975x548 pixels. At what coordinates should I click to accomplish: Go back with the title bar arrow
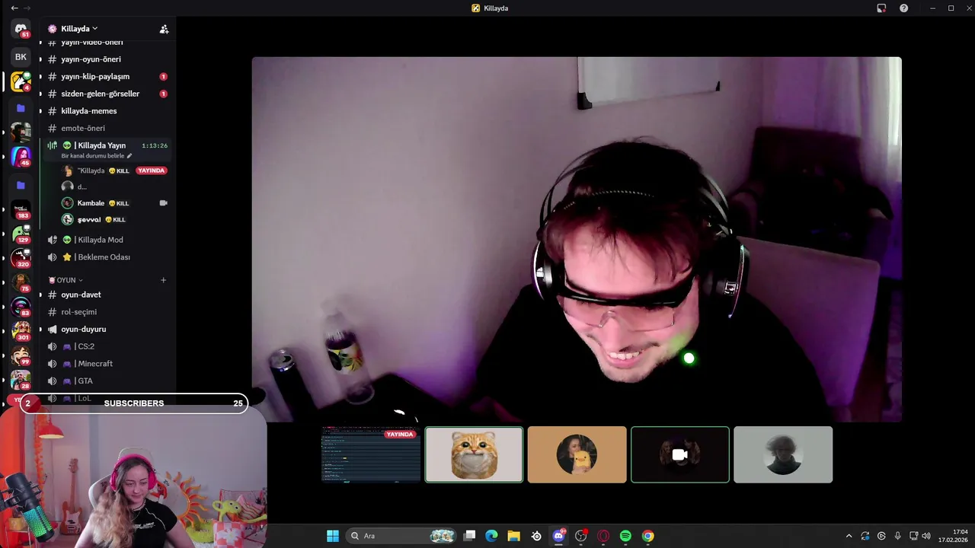click(14, 8)
